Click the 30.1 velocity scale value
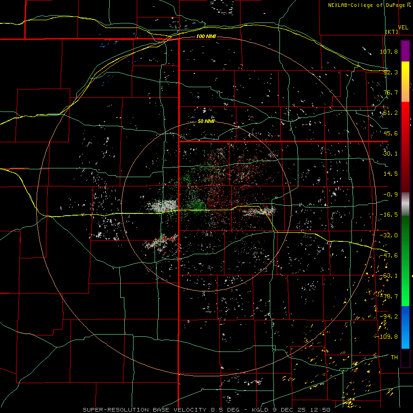The height and width of the screenshot is (413, 413). [x=391, y=154]
